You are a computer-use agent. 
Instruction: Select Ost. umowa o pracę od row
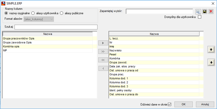pos(154,71)
